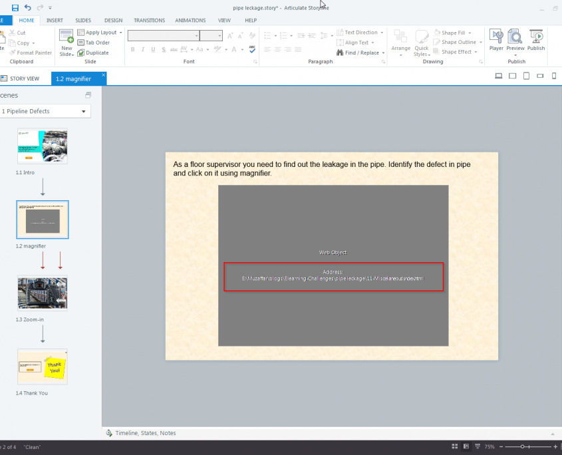Open the Player settings icon

[495, 40]
